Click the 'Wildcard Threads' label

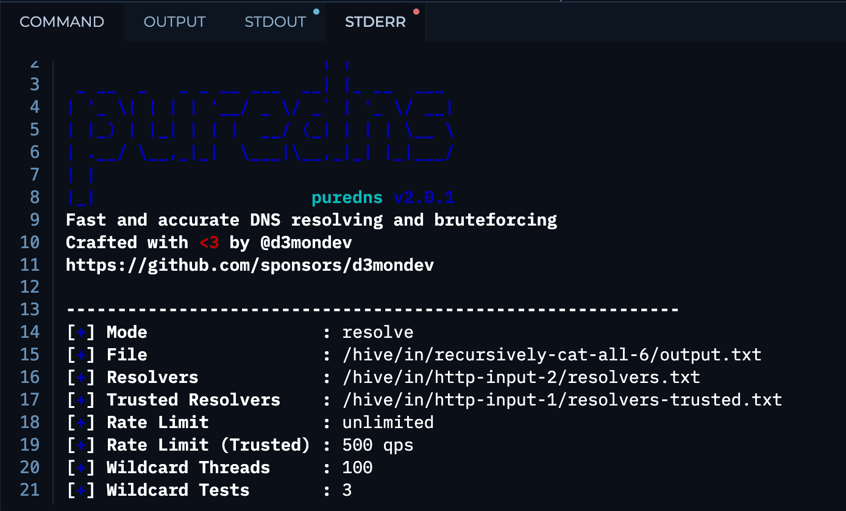(188, 468)
